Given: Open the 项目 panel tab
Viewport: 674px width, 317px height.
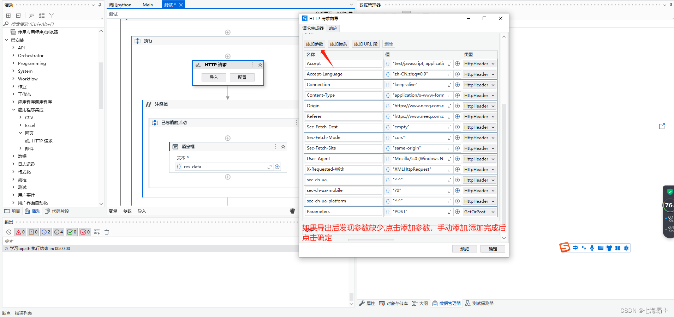Looking at the screenshot, I should point(12,211).
